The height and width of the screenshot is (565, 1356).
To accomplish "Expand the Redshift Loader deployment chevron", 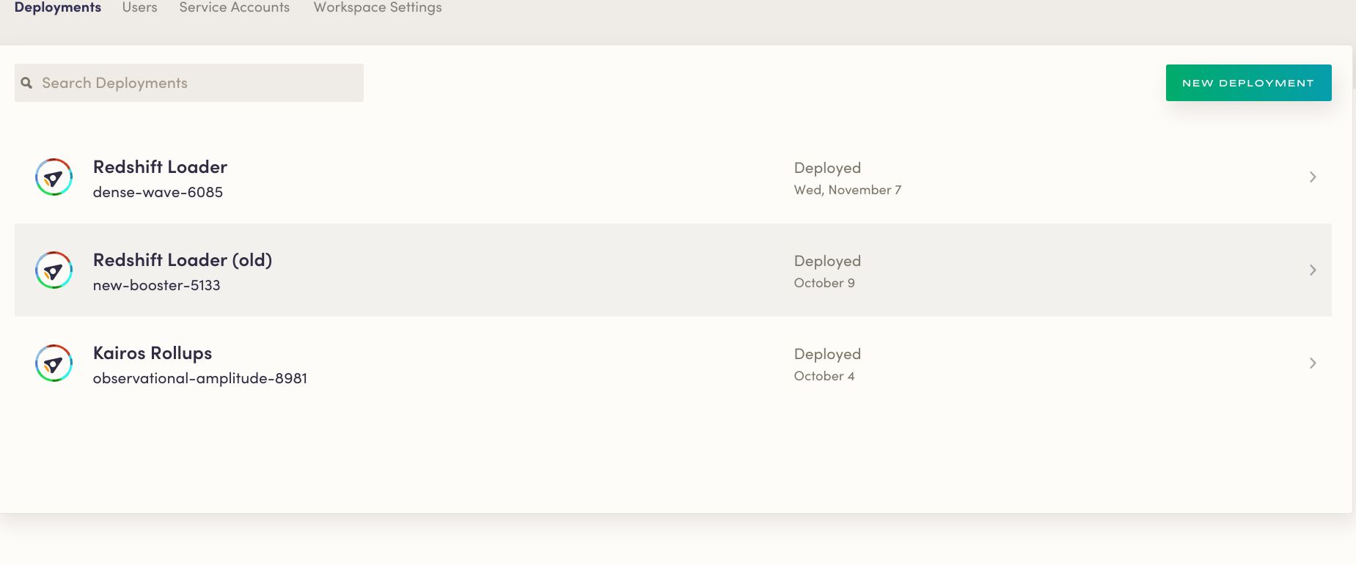I will click(1313, 177).
